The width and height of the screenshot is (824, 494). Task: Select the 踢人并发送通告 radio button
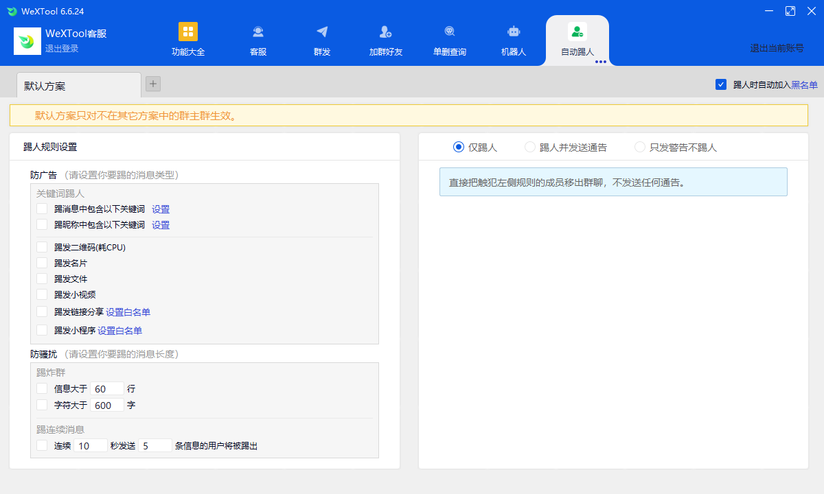[x=530, y=147]
